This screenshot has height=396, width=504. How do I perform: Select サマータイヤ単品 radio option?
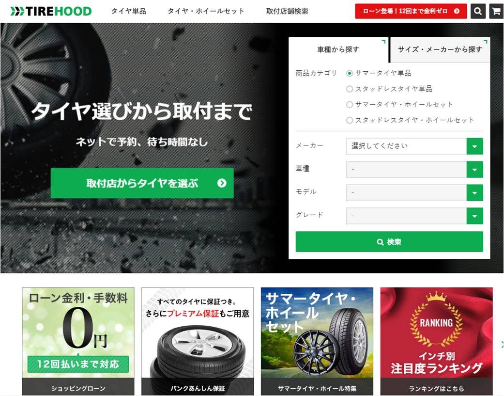[x=350, y=73]
